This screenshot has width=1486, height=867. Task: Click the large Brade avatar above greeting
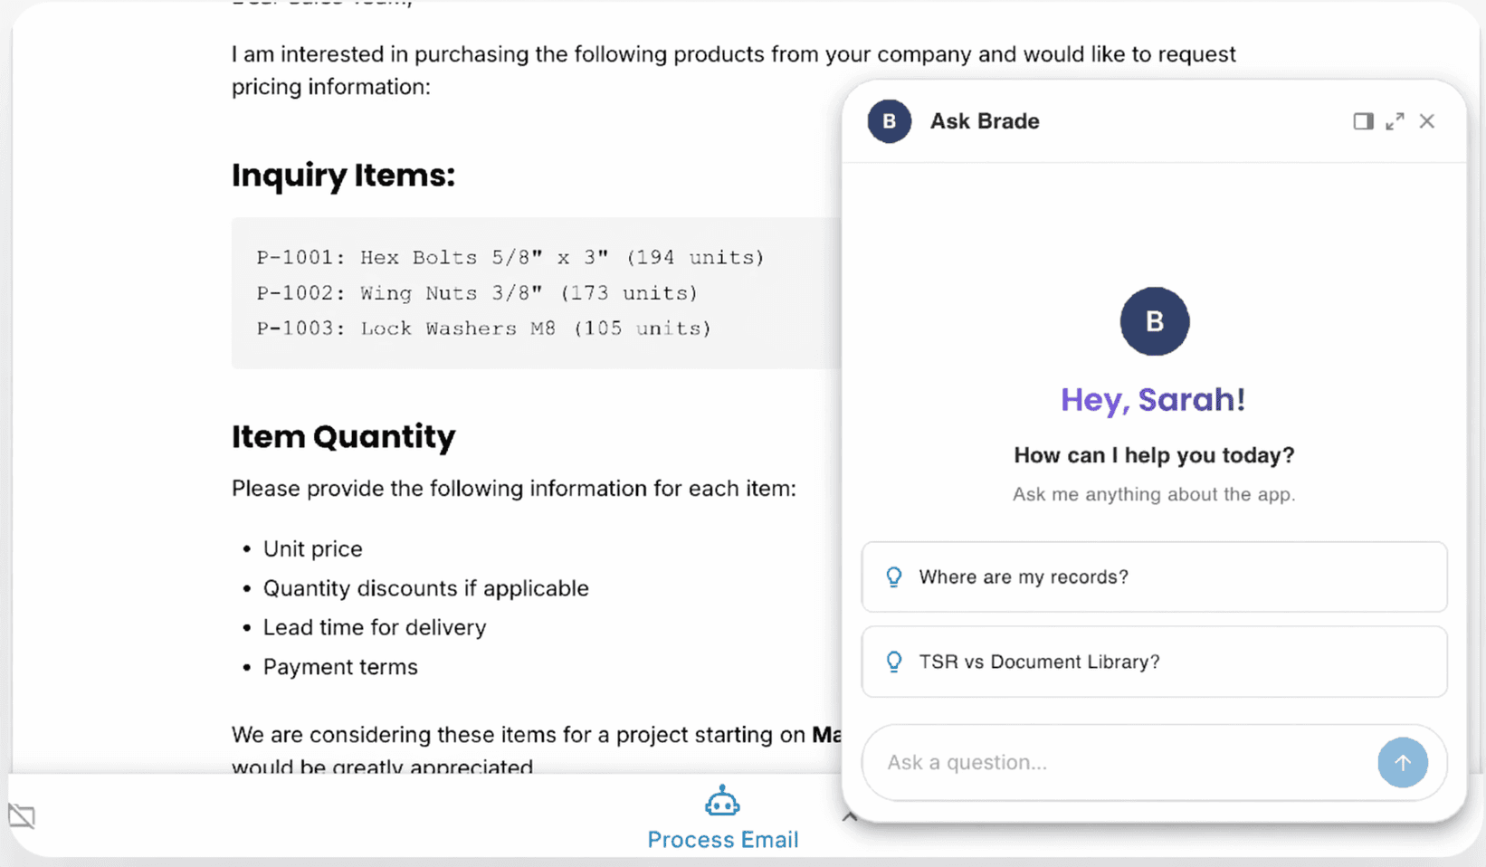(1155, 321)
